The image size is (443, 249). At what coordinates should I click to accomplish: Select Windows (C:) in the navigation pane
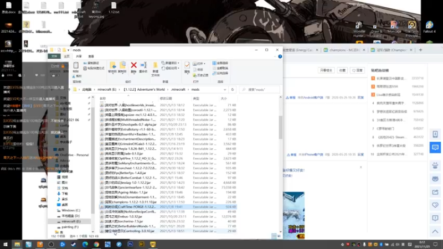pos(71,210)
